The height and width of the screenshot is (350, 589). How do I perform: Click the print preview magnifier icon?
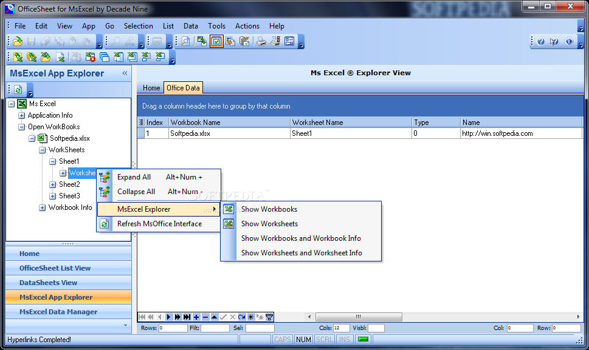pyautogui.click(x=185, y=41)
